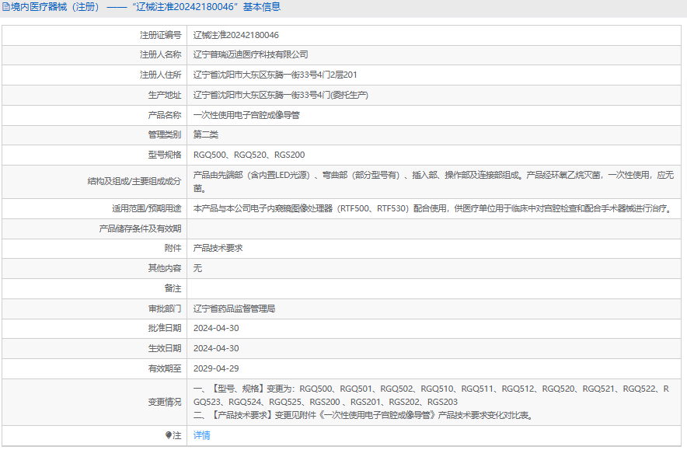Click the 附件 label

(173, 248)
